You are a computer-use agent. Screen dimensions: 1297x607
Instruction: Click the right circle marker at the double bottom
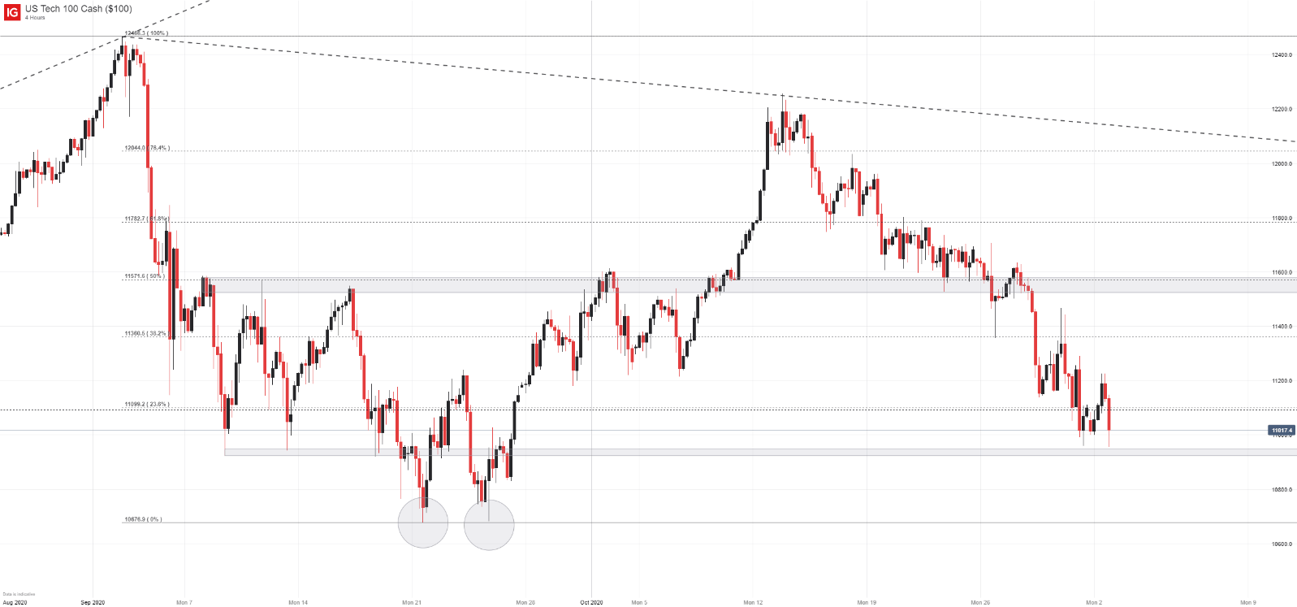coord(489,525)
